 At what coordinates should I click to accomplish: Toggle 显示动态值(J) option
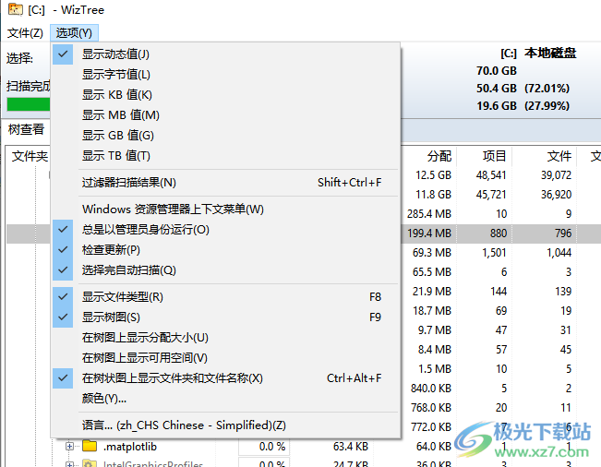tap(226, 54)
